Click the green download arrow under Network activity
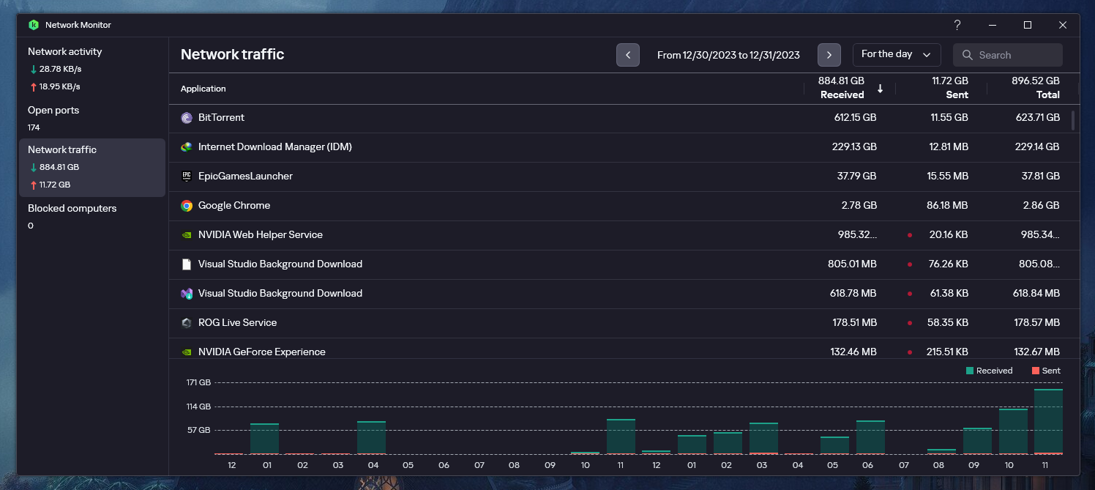The image size is (1095, 490). tap(33, 69)
